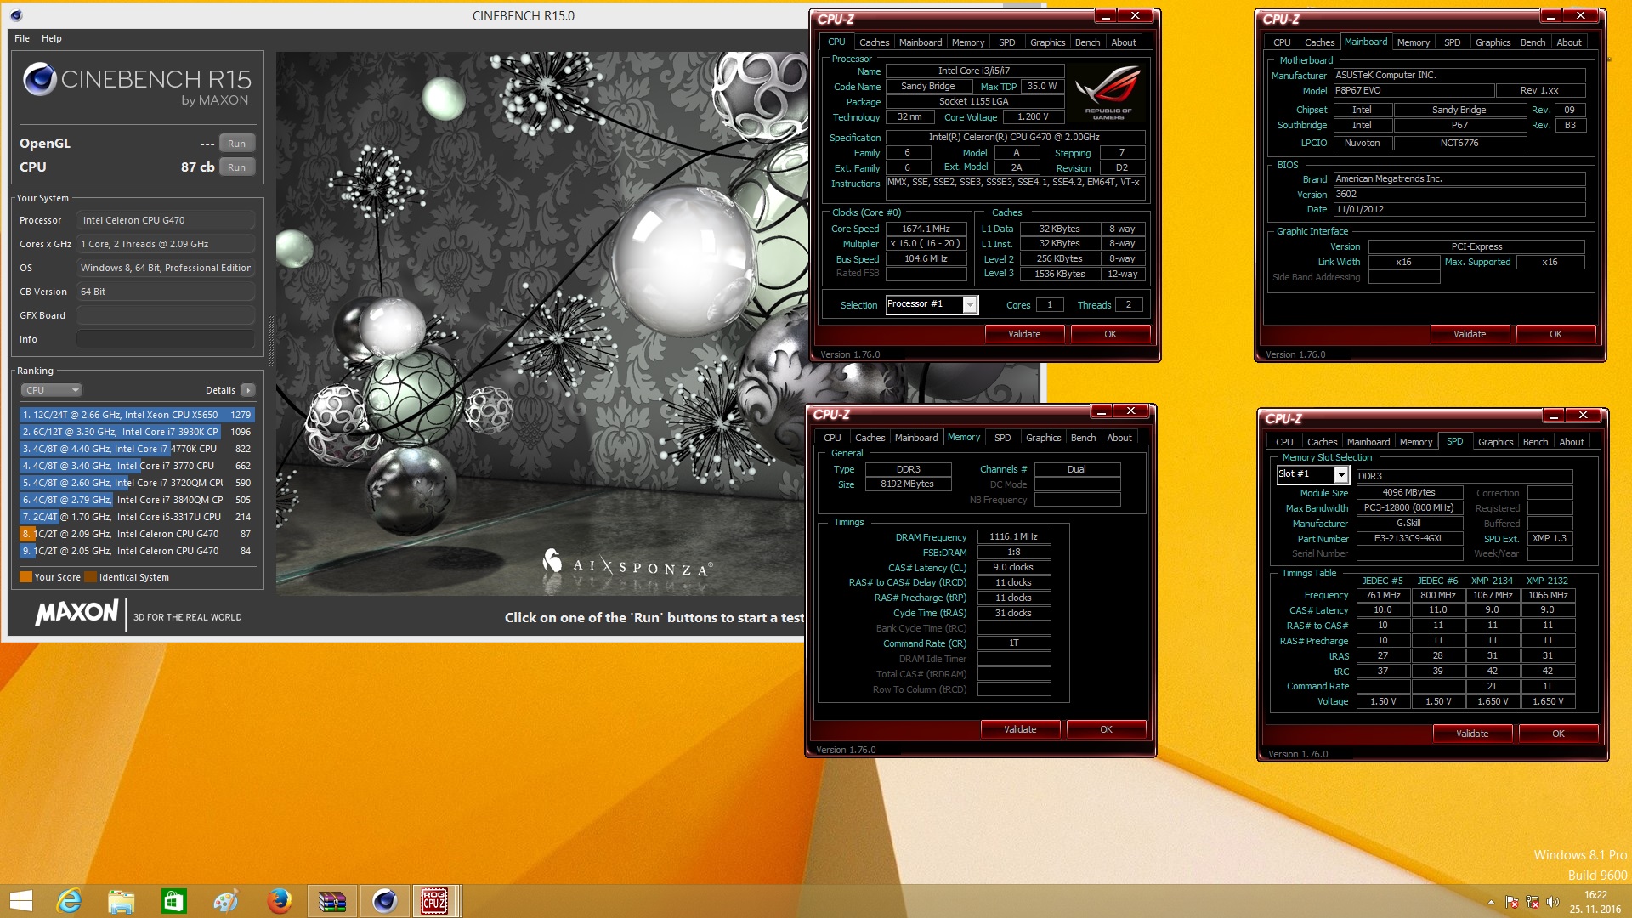1632x918 pixels.
Task: Open Graphics tab in Mainboard CPU-Z window
Action: (1493, 42)
